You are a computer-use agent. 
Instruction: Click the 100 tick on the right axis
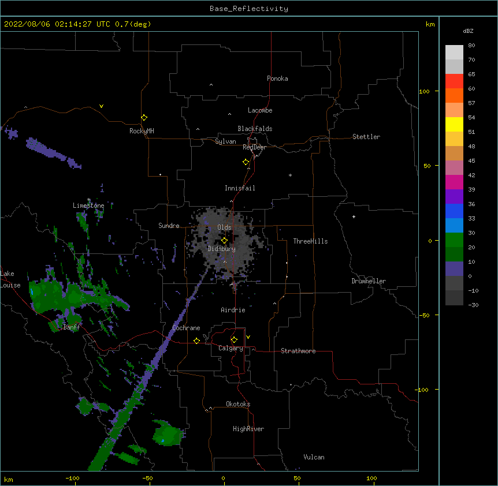point(424,92)
